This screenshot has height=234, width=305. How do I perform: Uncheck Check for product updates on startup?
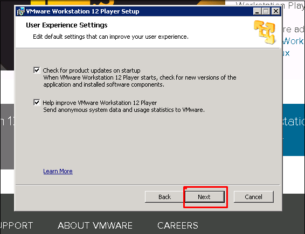(x=37, y=70)
